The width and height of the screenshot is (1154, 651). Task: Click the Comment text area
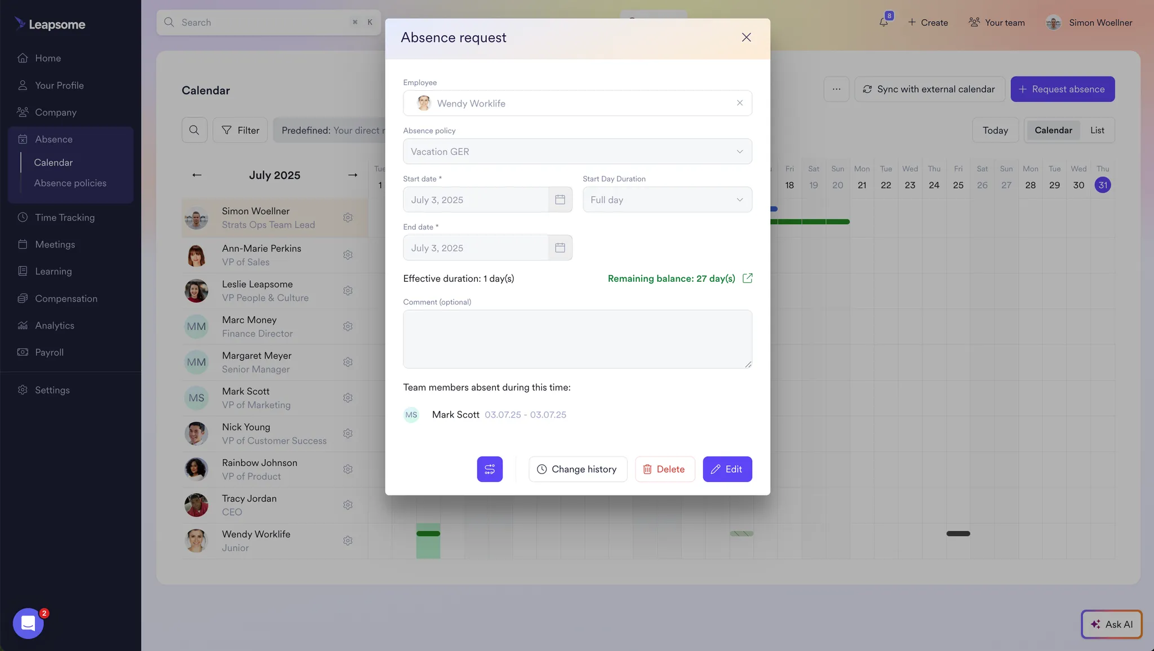pyautogui.click(x=577, y=339)
